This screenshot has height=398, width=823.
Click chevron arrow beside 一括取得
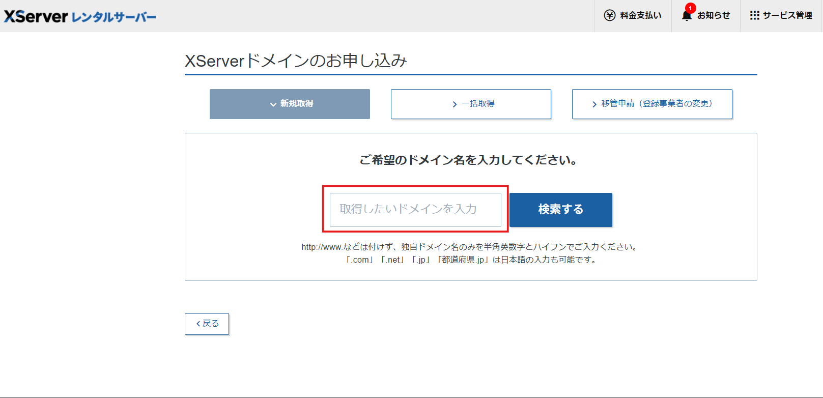click(x=455, y=104)
